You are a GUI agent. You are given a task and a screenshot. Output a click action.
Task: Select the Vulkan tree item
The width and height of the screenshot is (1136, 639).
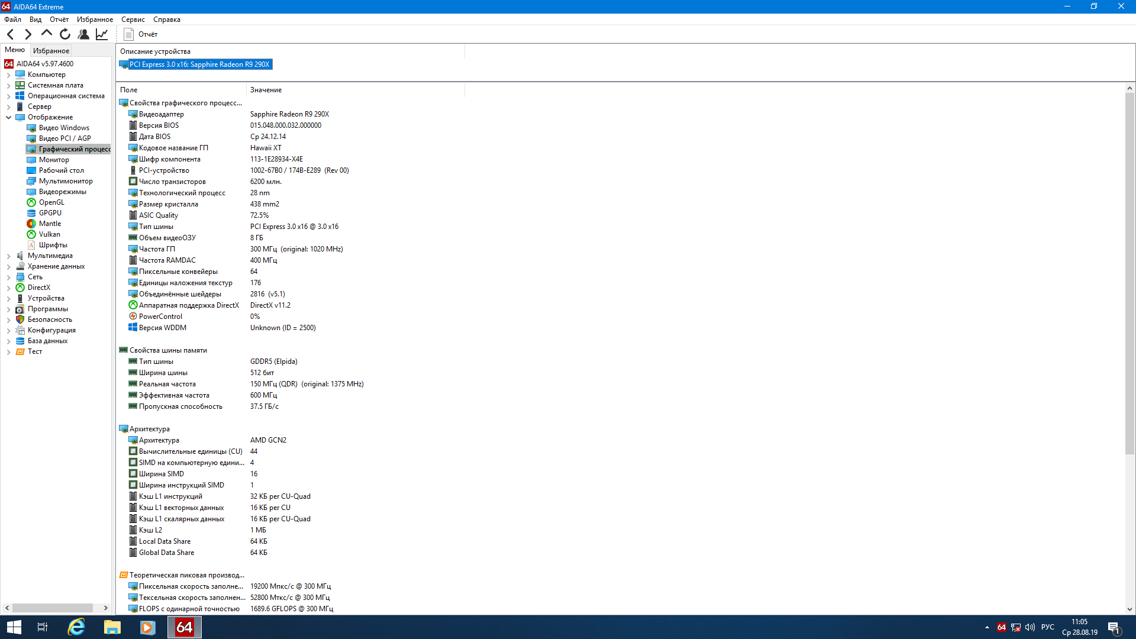[49, 234]
